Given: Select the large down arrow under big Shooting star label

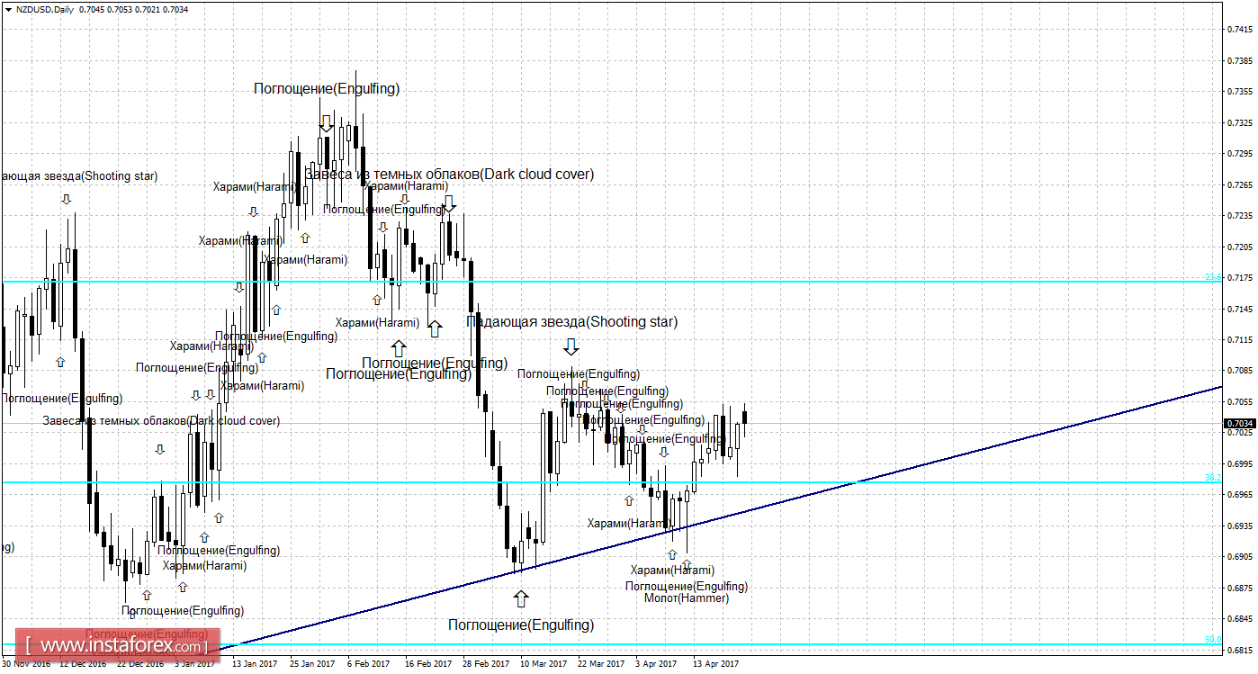Looking at the screenshot, I should tap(571, 346).
